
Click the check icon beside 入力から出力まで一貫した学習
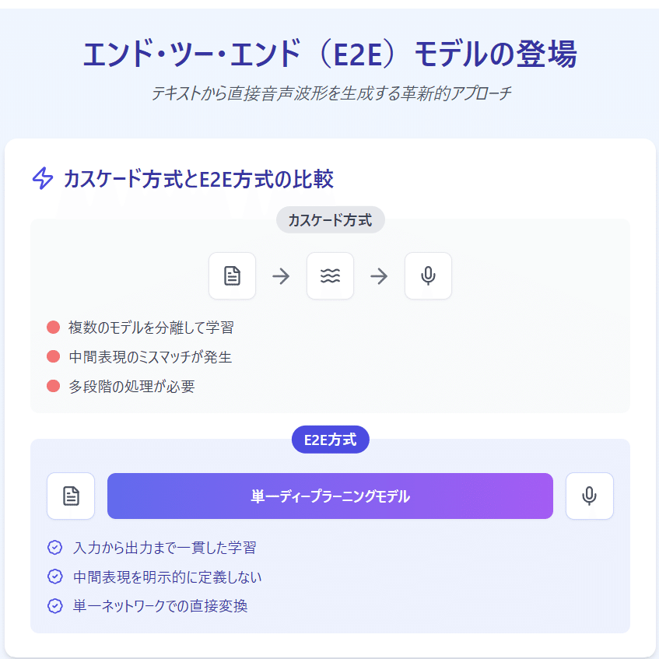point(55,548)
